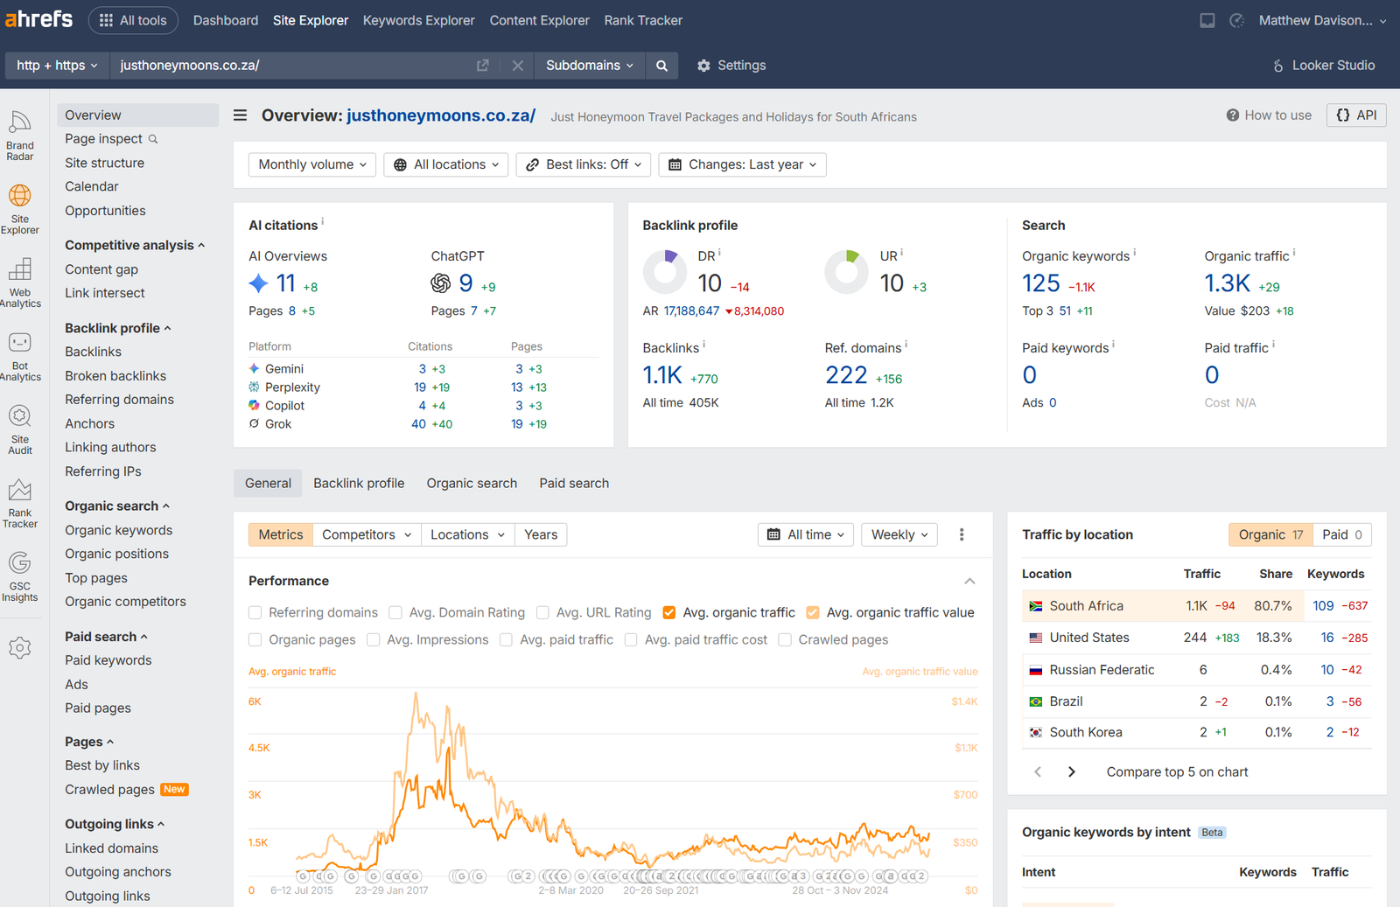
Task: Enable the Avg. paid traffic checkbox
Action: [506, 640]
